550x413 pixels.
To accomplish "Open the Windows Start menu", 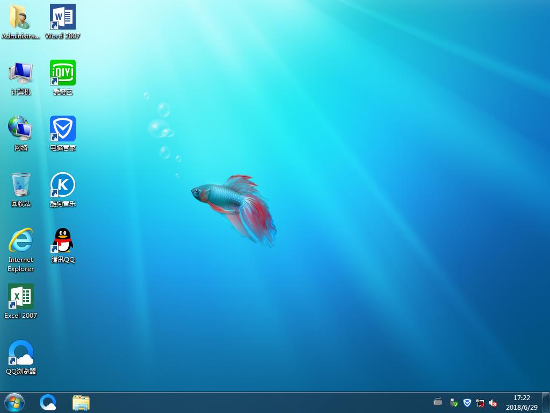I will click(15, 402).
